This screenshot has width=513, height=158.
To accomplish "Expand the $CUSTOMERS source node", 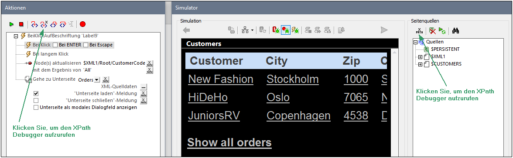I will [x=421, y=64].
